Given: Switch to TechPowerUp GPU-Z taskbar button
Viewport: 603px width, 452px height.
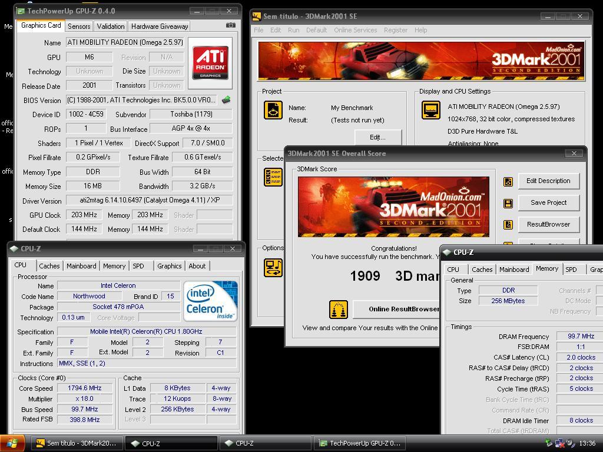Looking at the screenshot, I should [x=360, y=443].
